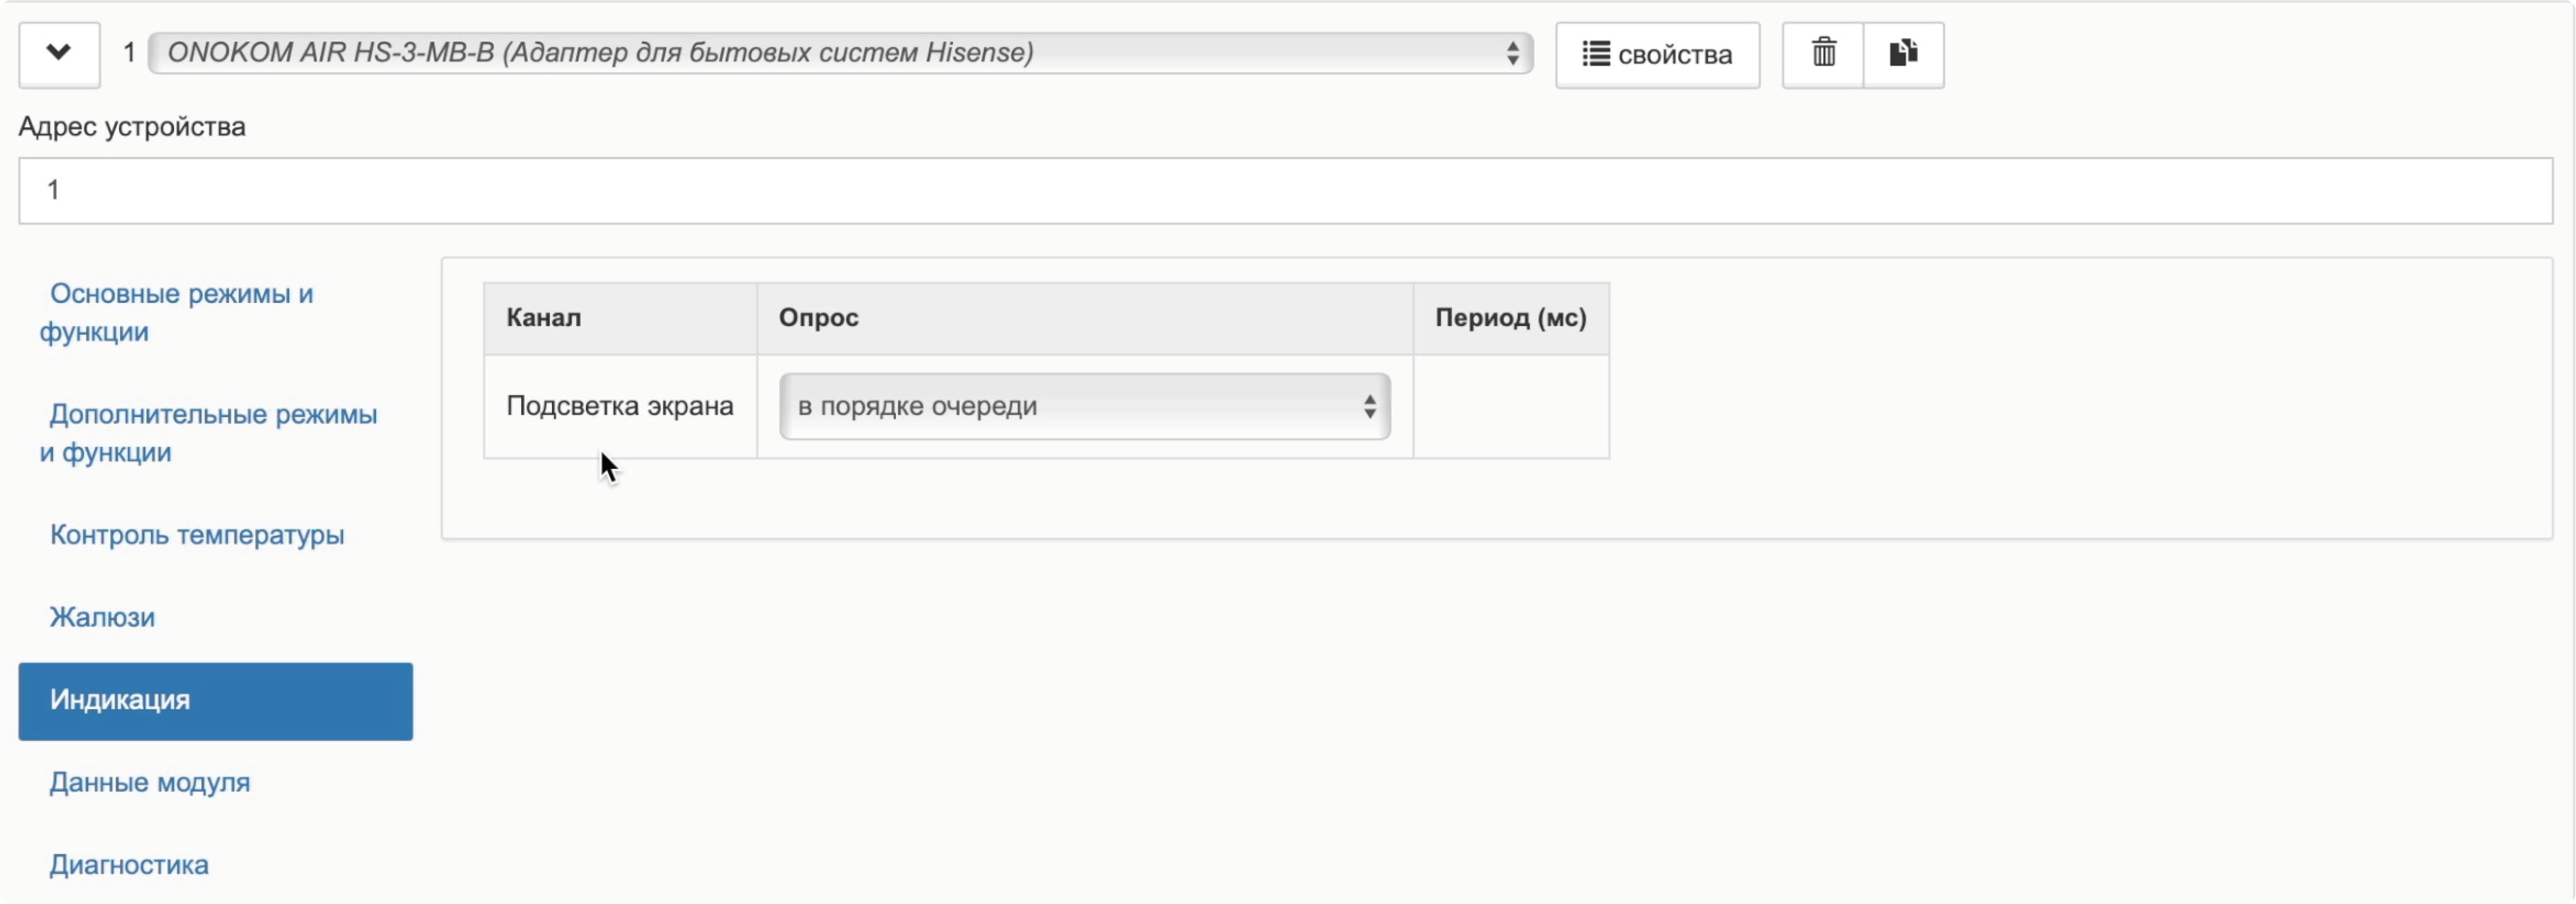This screenshot has height=904, width=2576.
Task: Open the Данные модуля tab
Action: (150, 782)
